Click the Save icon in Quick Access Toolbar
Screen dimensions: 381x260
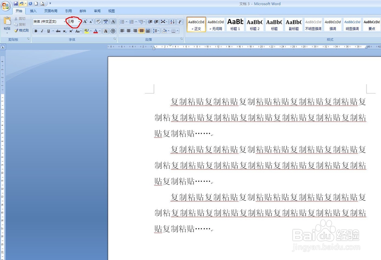click(x=15, y=3)
